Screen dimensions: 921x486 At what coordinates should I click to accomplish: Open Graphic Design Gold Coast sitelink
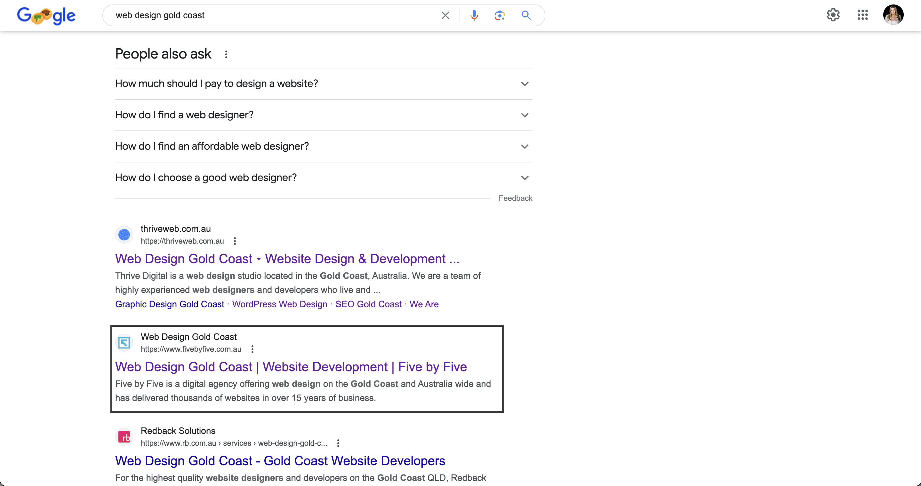[x=170, y=304]
